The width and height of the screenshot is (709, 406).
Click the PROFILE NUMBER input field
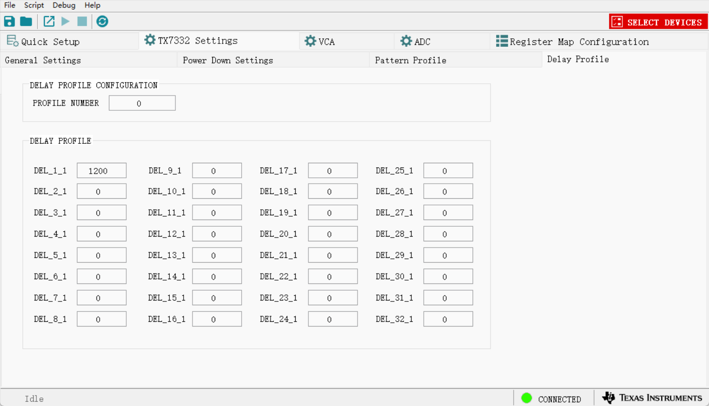142,103
